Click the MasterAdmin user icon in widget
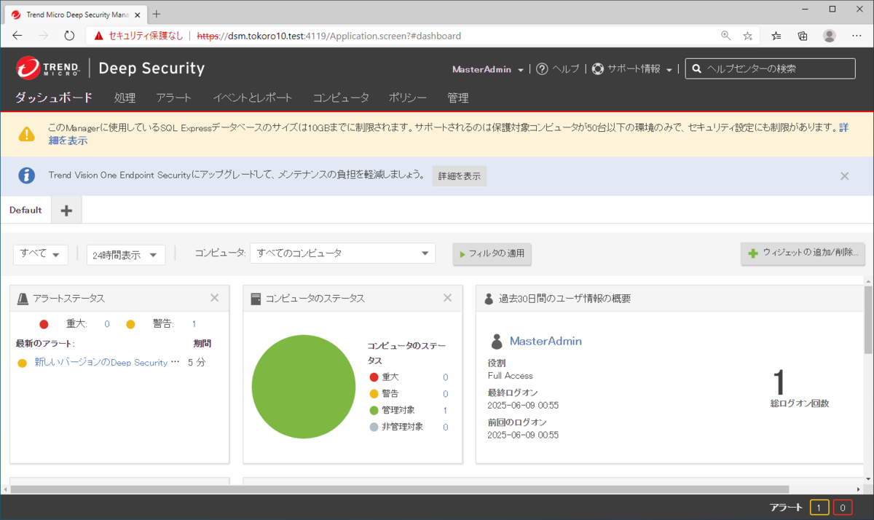 pos(497,342)
